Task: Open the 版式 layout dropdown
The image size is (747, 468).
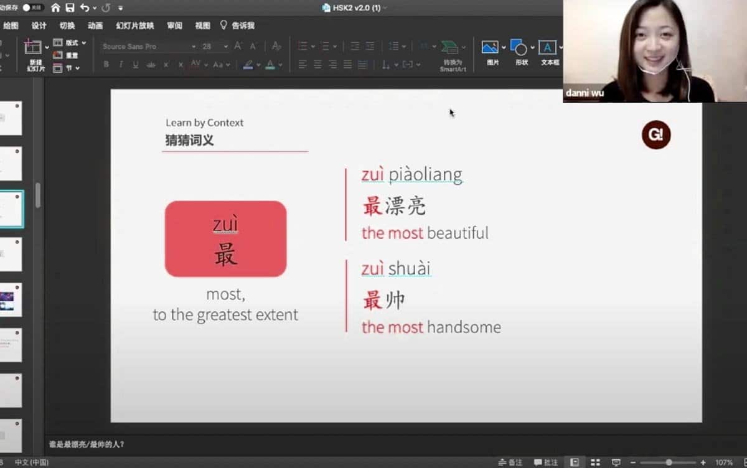Action: click(70, 43)
